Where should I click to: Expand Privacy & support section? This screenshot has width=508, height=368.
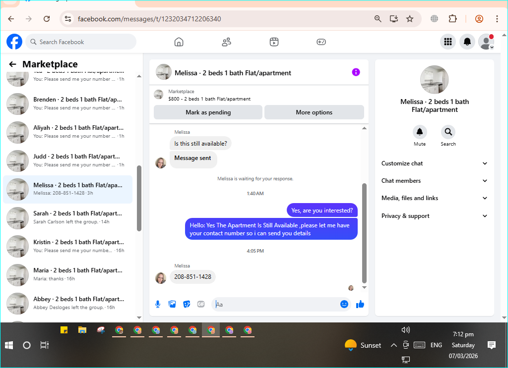point(434,215)
